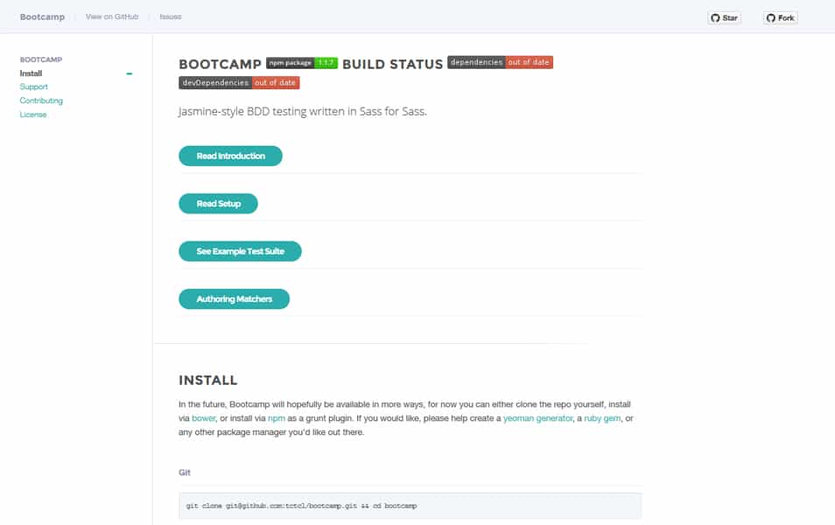The width and height of the screenshot is (835, 525).
Task: Click the octocat icon on the Star button
Action: [x=714, y=17]
